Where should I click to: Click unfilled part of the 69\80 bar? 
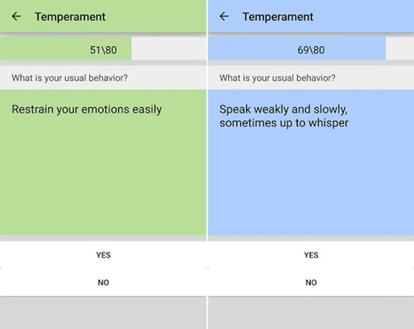(400, 49)
